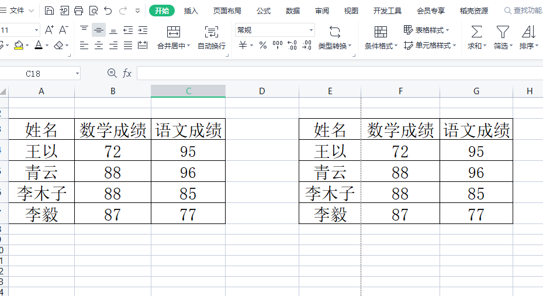
Task: Select column C header
Action: (188, 91)
